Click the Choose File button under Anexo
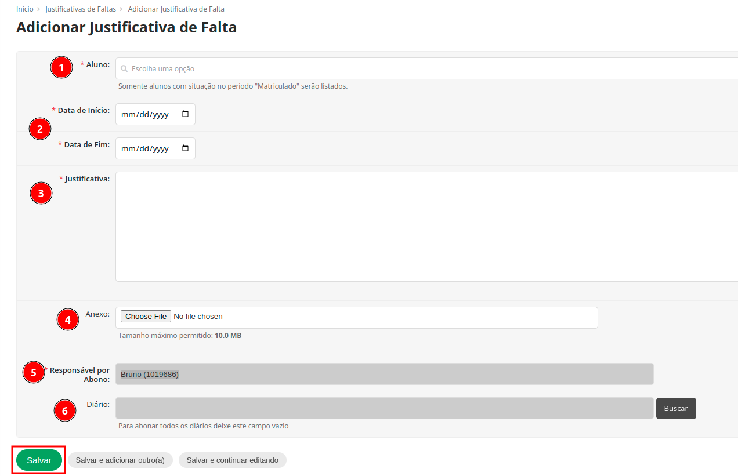738x476 pixels. tap(145, 316)
